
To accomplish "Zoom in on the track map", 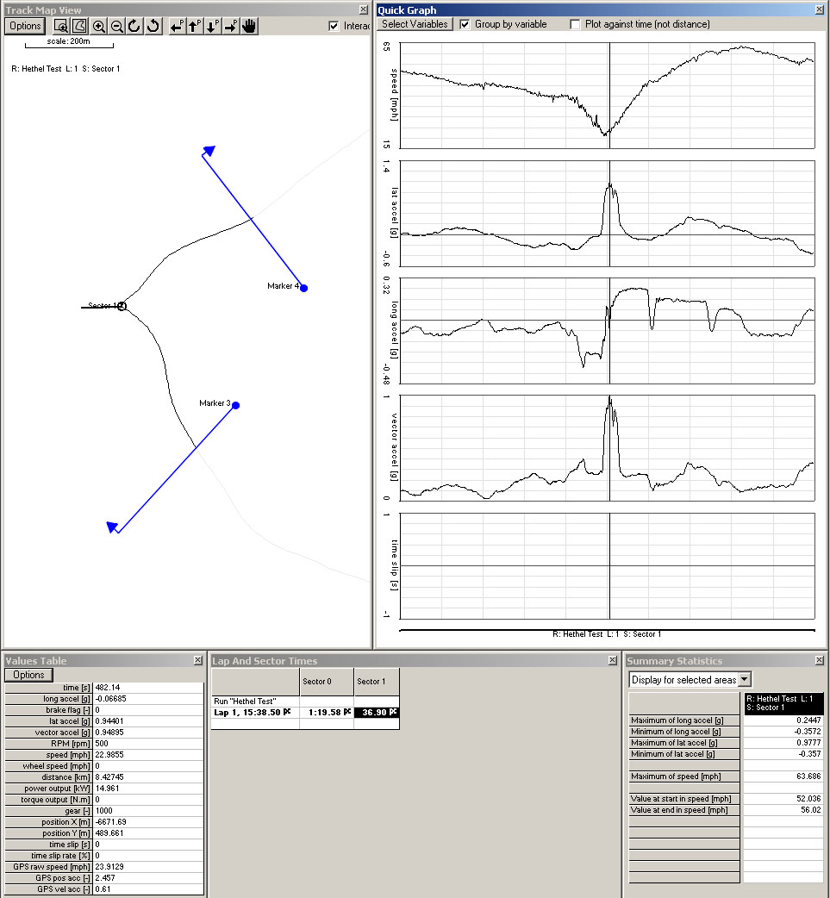I will (98, 26).
